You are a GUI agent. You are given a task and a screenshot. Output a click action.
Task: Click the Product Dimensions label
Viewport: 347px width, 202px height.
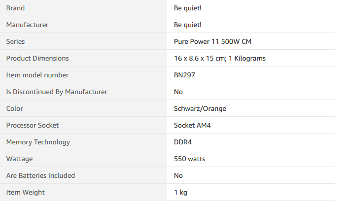tap(37, 58)
